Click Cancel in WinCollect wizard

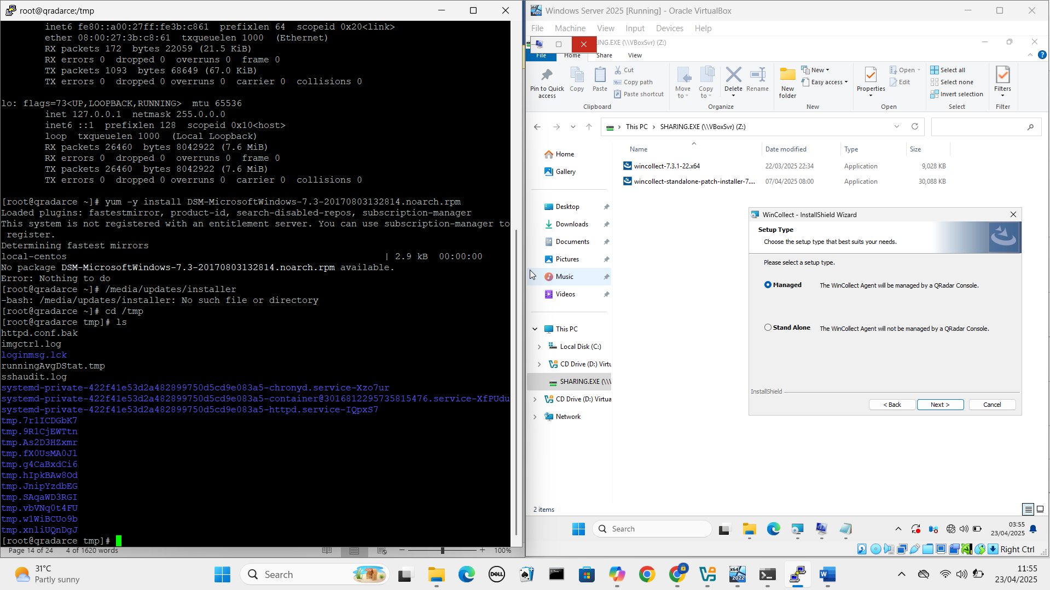coord(992,405)
